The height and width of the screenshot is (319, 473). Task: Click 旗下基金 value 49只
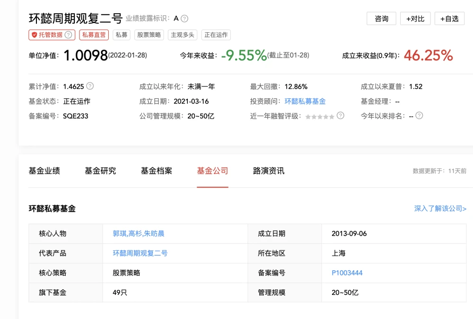120,293
